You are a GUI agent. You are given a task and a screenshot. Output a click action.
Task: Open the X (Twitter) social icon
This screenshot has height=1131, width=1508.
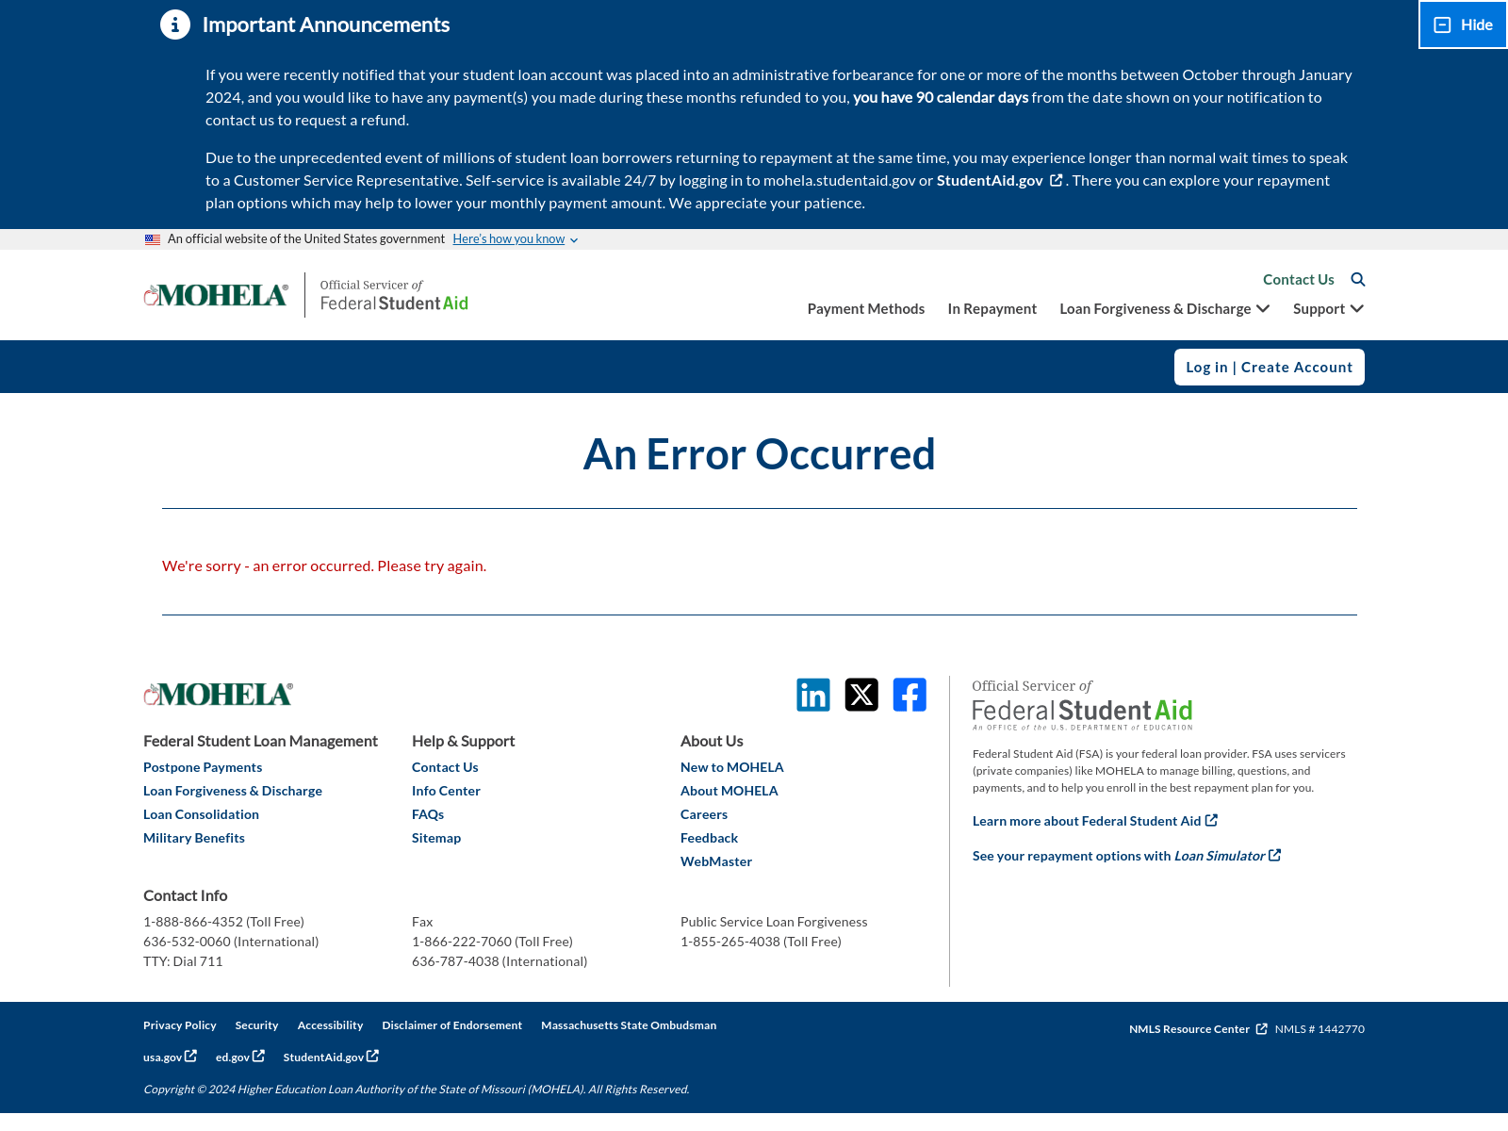tap(861, 695)
